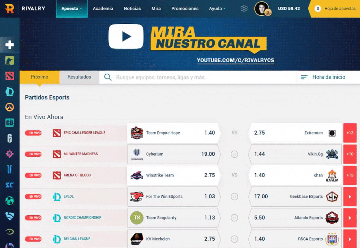The height and width of the screenshot is (248, 360).
Task: Follow the YOUTUBE.COM/C/RIVALRYCS link
Action: (x=235, y=60)
